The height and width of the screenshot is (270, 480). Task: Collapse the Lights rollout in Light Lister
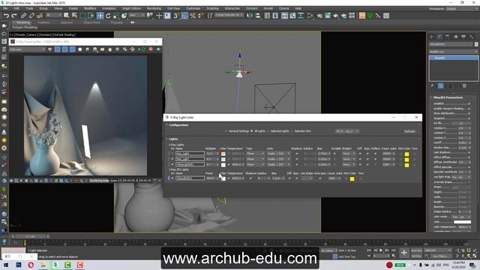point(166,139)
